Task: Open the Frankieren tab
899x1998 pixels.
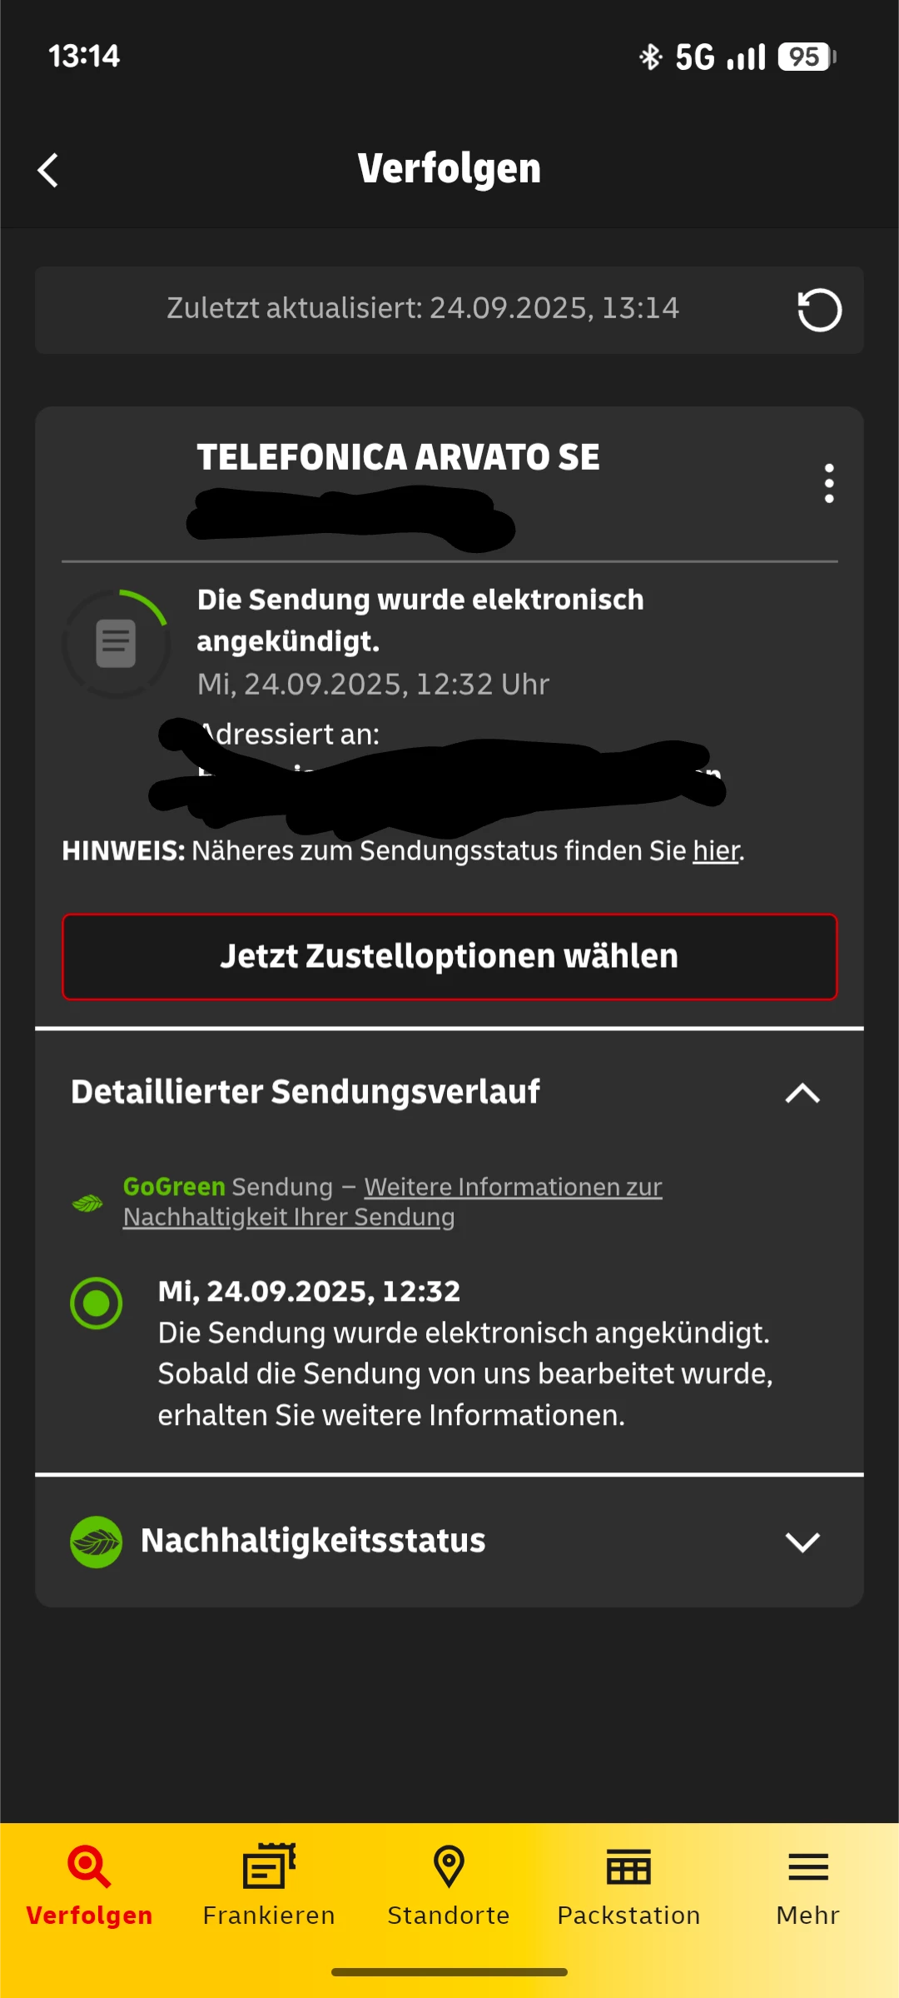Action: tap(269, 1886)
